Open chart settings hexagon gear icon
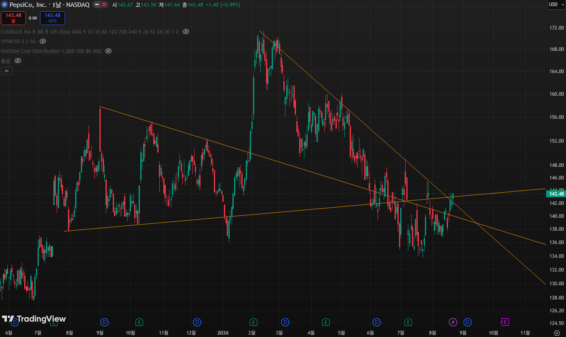The image size is (566, 337). pos(556,333)
